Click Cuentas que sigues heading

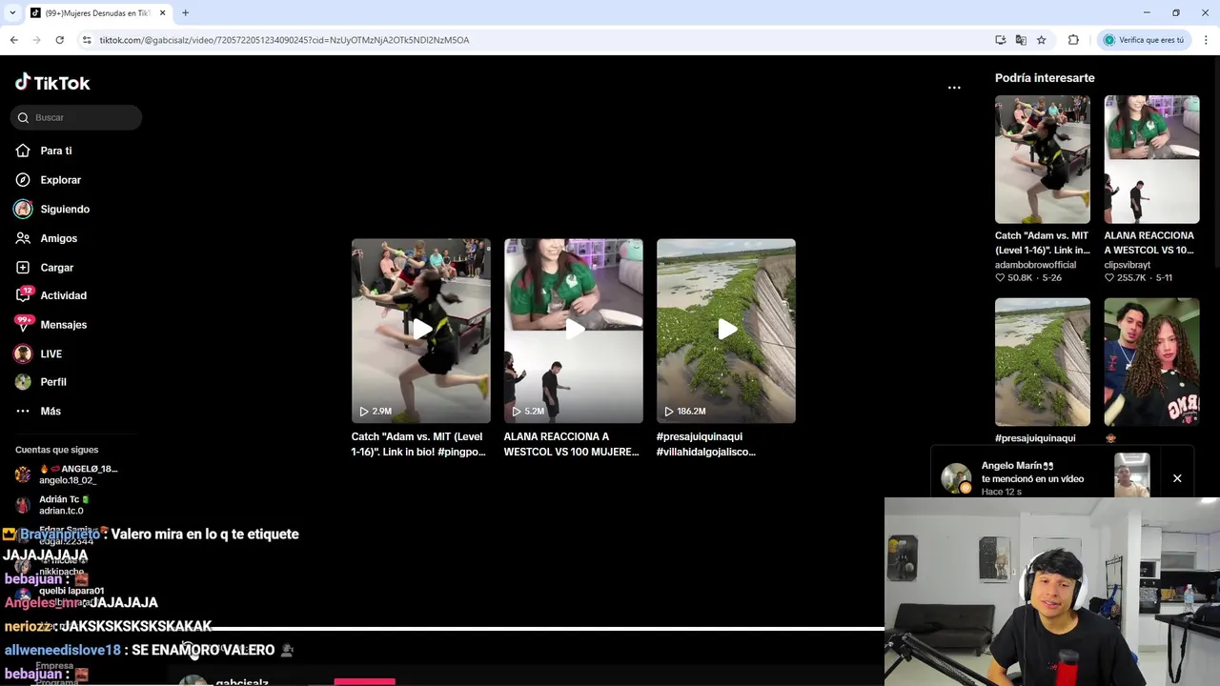click(x=56, y=450)
